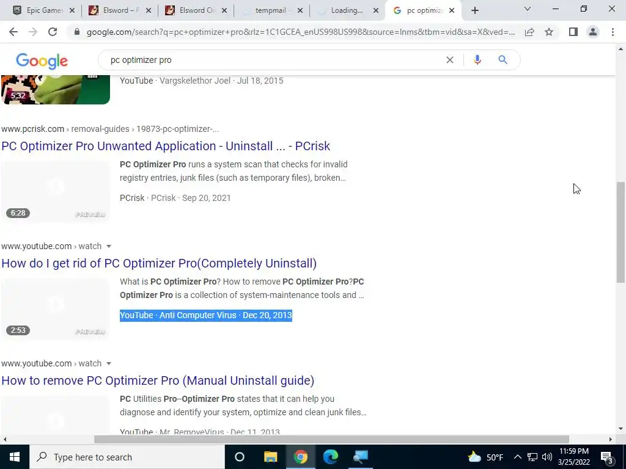Show hidden system tray icons

517,457
